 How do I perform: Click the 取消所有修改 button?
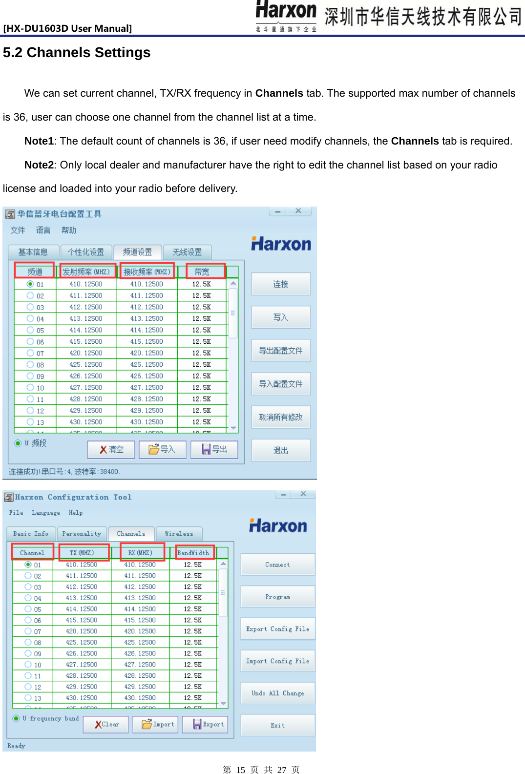(x=281, y=417)
